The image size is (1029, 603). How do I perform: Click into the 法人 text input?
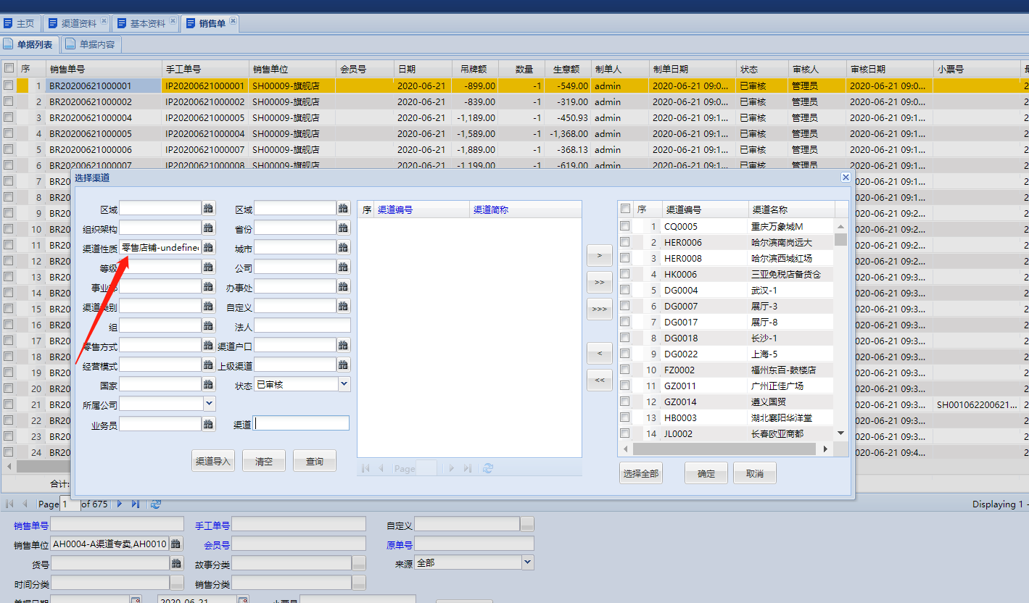click(302, 326)
